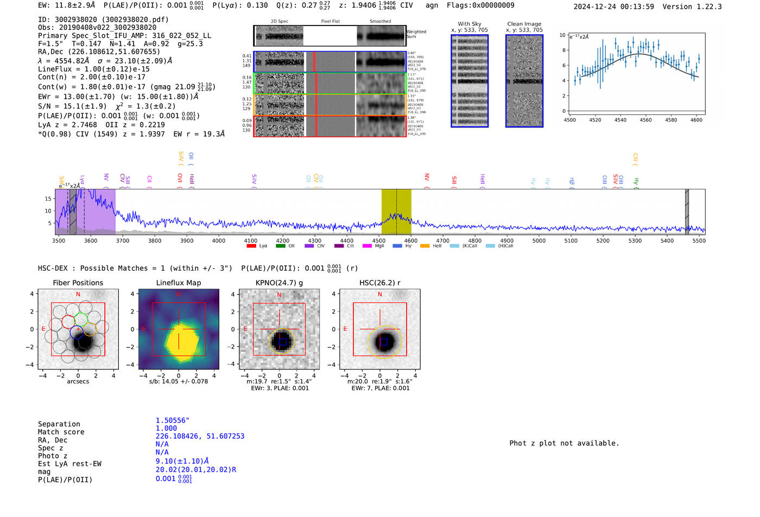Click the *Q(0.98) CIV (1549) line
Image resolution: width=760 pixels, height=517 pixels.
point(131,133)
